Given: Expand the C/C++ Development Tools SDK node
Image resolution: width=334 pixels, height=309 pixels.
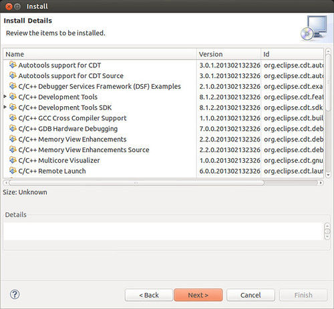Looking at the screenshot, I should (x=5, y=107).
